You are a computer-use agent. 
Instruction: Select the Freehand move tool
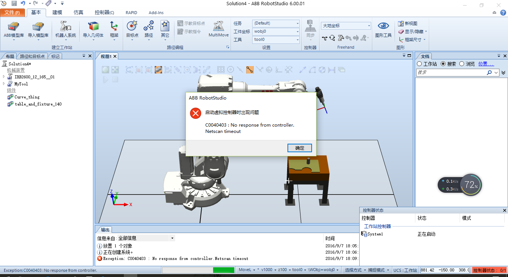click(x=325, y=38)
